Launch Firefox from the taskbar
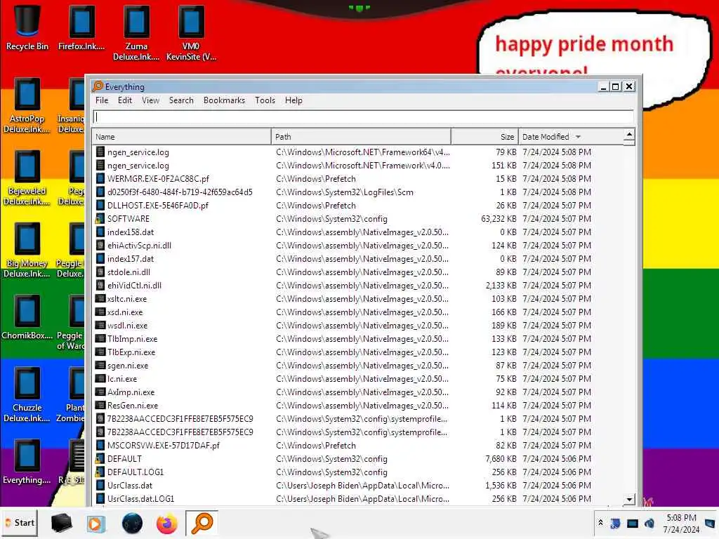 point(167,523)
